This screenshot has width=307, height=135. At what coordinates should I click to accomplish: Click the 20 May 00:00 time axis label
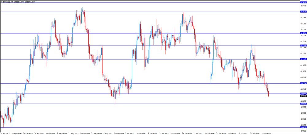(97, 134)
